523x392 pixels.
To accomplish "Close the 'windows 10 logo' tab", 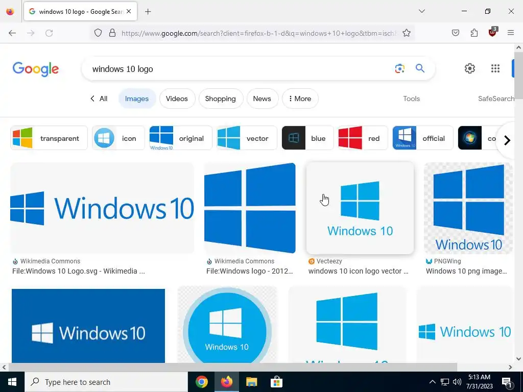I will click(129, 11).
